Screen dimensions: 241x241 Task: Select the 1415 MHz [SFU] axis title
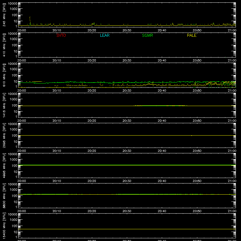click(4, 105)
